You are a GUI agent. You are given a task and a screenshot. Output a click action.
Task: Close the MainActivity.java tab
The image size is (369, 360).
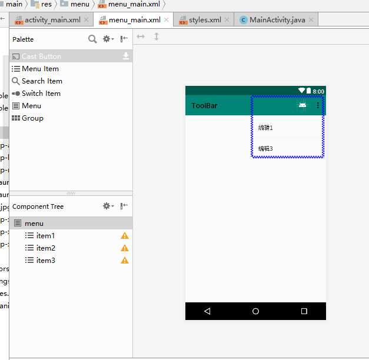pyautogui.click(x=311, y=20)
